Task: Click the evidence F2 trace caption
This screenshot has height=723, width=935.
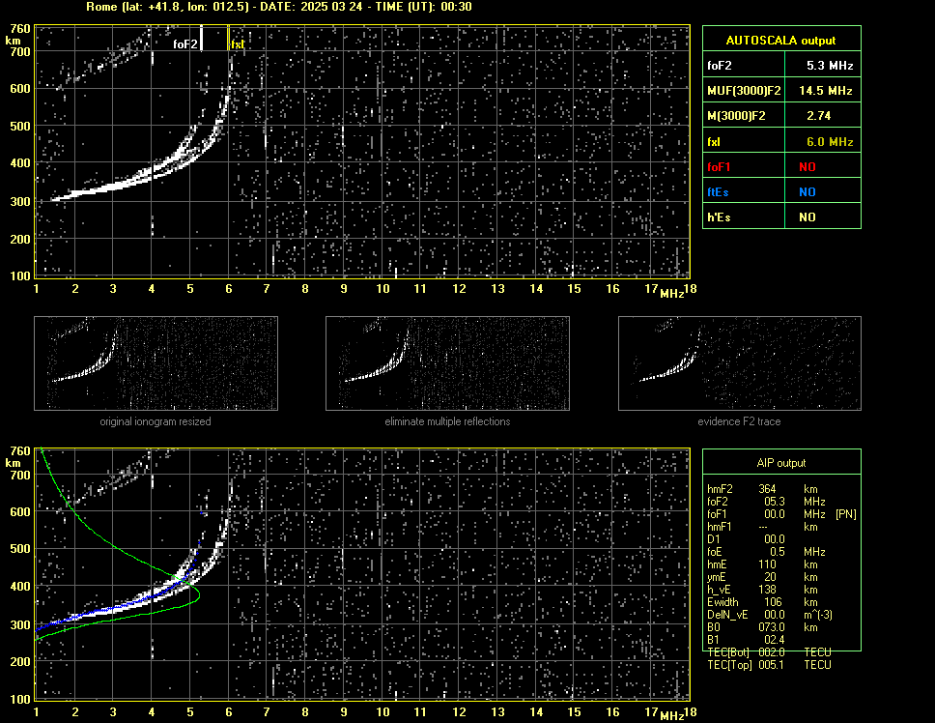Action: [740, 421]
